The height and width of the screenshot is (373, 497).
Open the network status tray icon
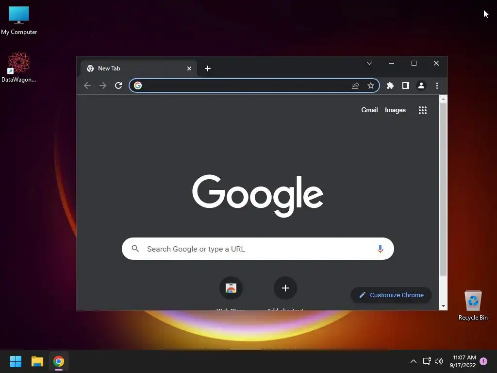click(427, 361)
